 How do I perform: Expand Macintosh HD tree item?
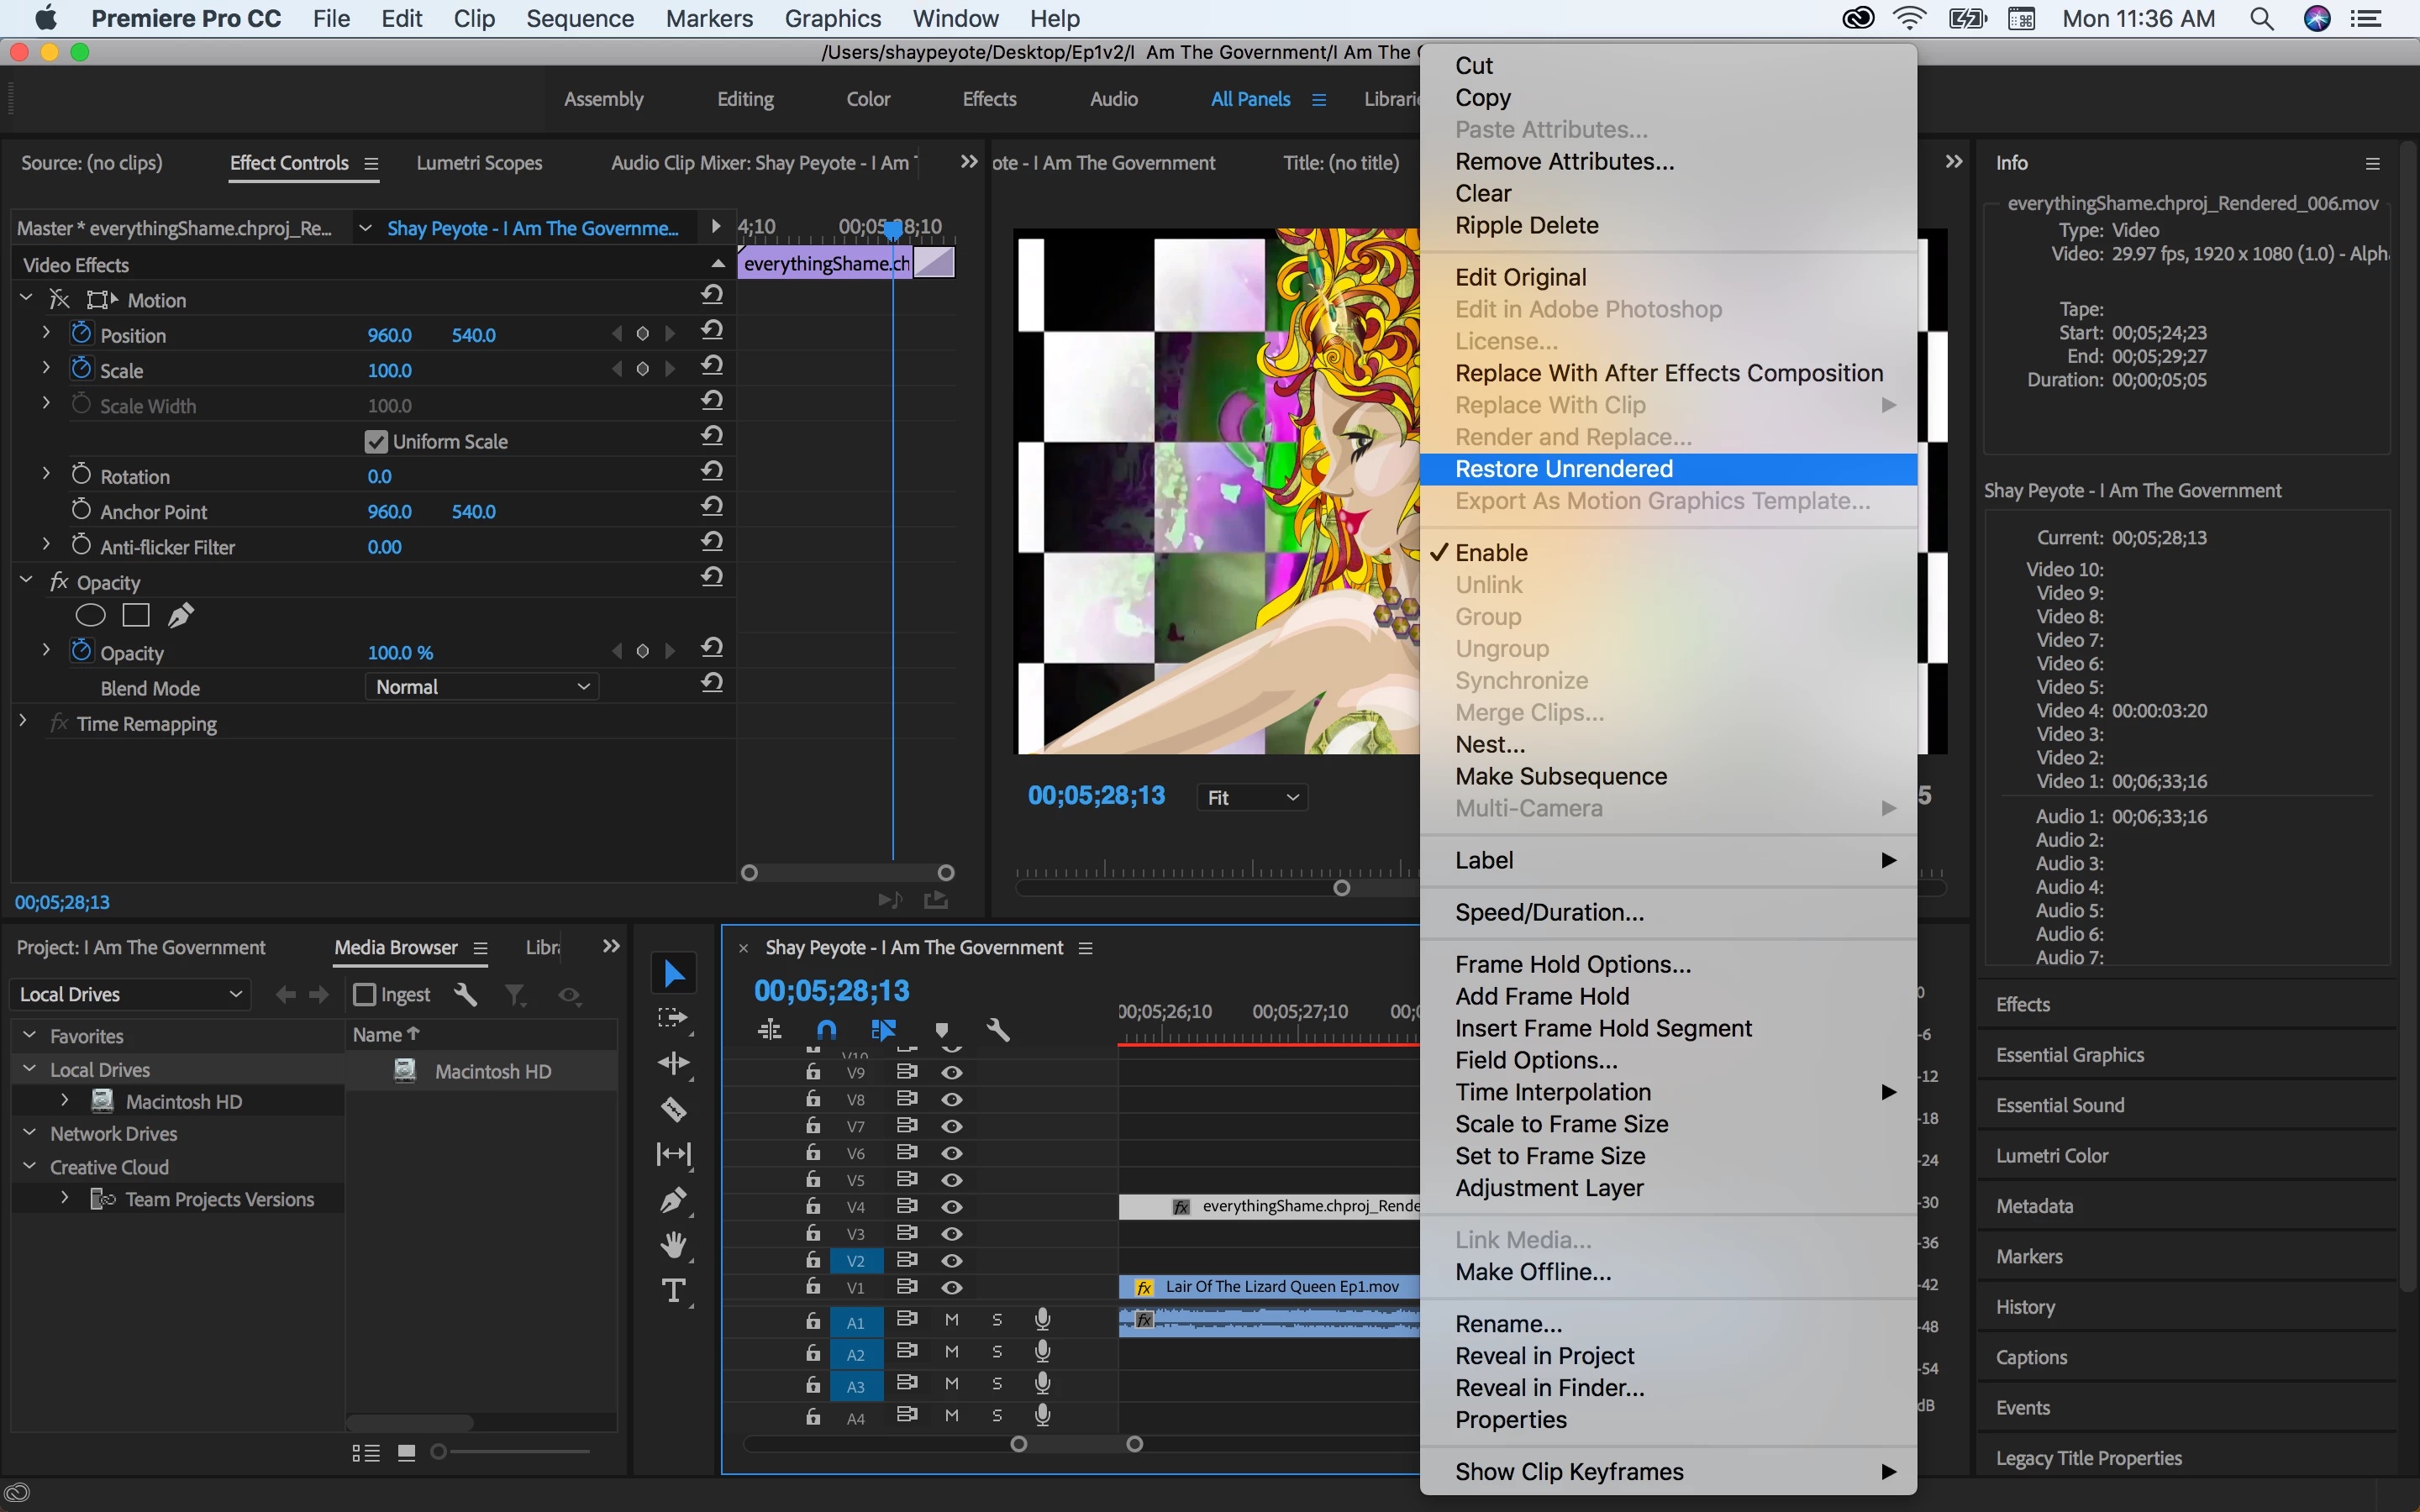click(65, 1100)
